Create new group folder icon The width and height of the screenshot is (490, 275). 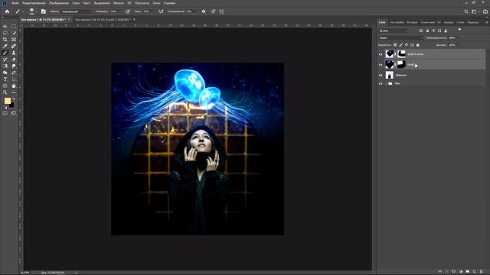click(x=468, y=272)
